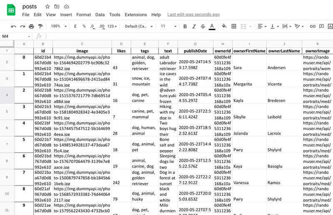Select the 'likes' header cell

click(x=121, y=51)
